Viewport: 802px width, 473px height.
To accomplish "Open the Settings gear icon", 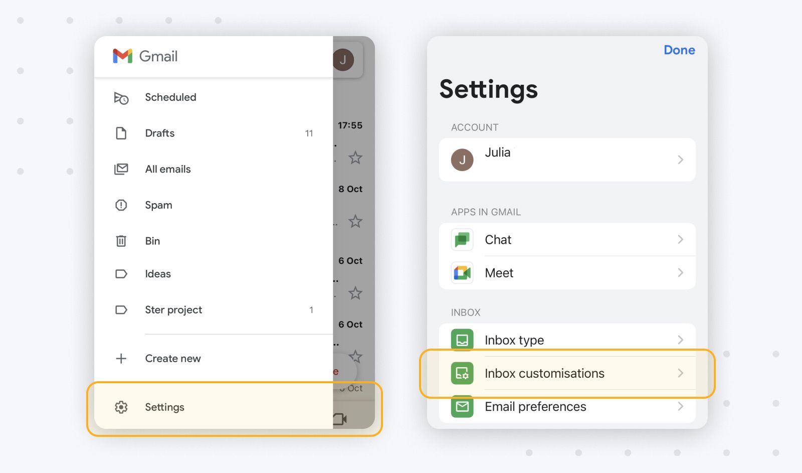I will [121, 407].
